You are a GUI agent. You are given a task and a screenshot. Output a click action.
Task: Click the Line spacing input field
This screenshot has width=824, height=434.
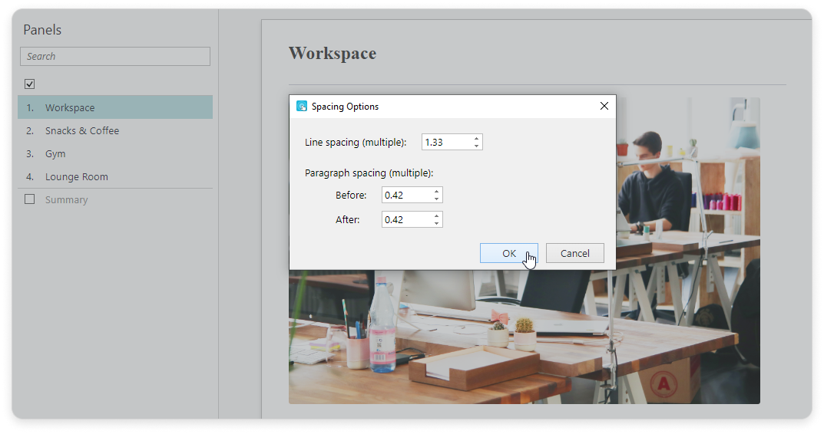click(x=446, y=142)
